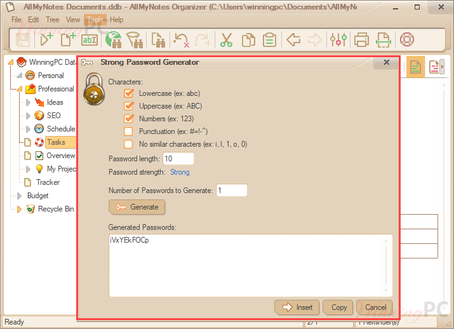Click the Generated Passwords text area

click(x=250, y=265)
